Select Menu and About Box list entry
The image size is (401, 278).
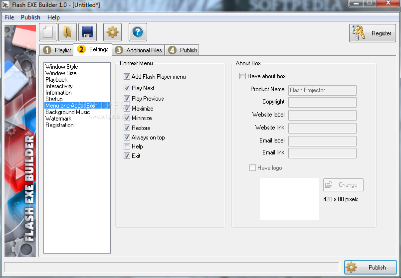pos(77,106)
